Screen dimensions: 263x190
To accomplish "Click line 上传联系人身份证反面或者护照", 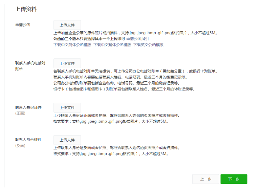I will (x=116, y=148).
